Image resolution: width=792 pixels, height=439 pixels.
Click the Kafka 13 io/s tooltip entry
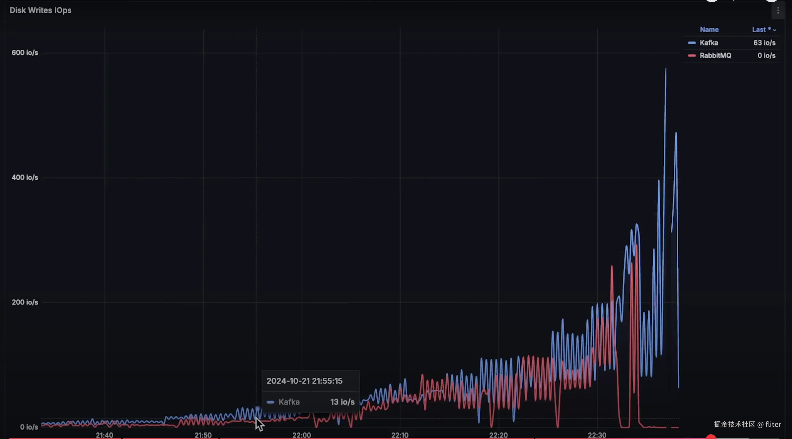(x=311, y=402)
